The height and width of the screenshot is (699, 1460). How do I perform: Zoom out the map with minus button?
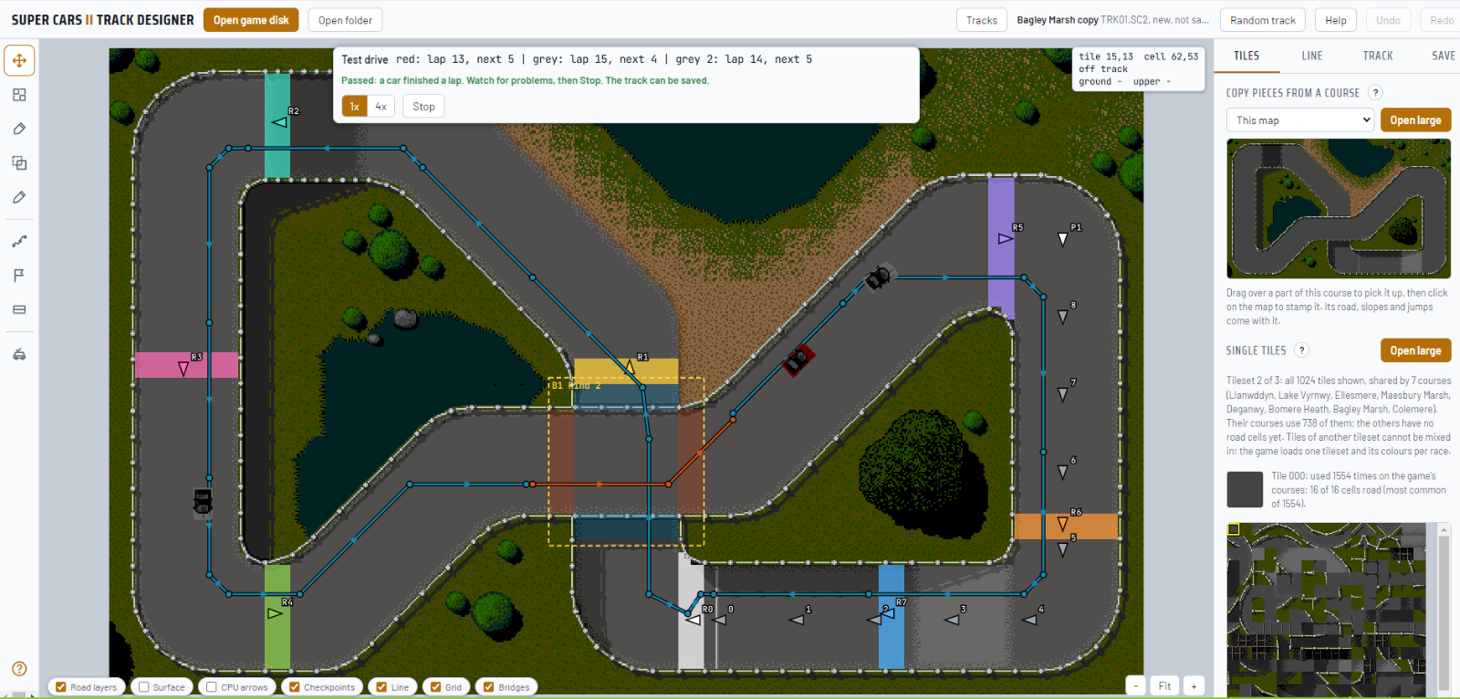pyautogui.click(x=1135, y=686)
